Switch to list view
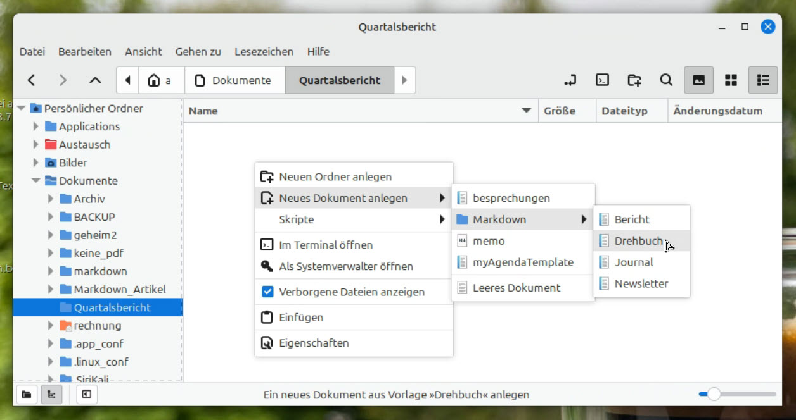This screenshot has width=796, height=420. [763, 80]
